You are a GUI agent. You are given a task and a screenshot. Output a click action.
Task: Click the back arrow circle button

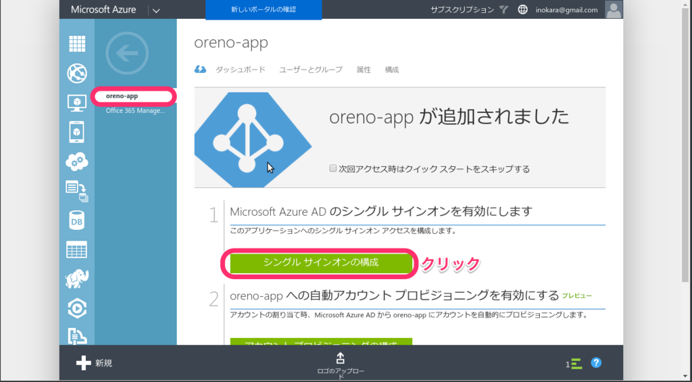pos(127,53)
